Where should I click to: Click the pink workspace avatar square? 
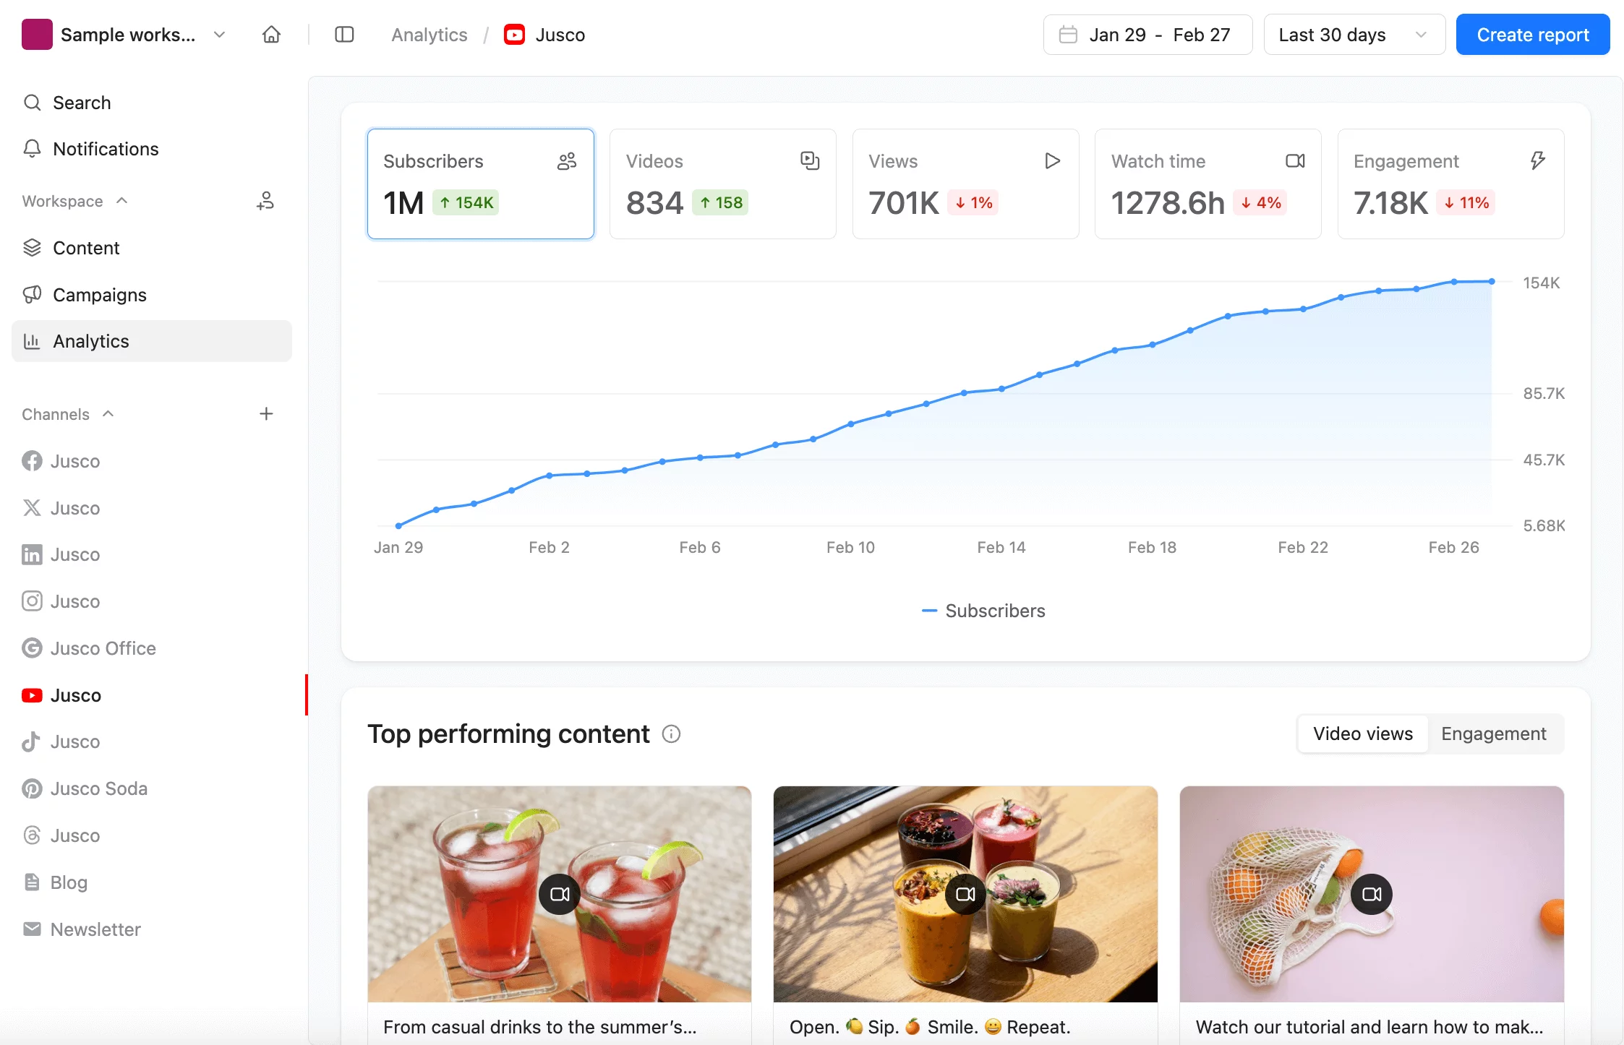(x=37, y=35)
